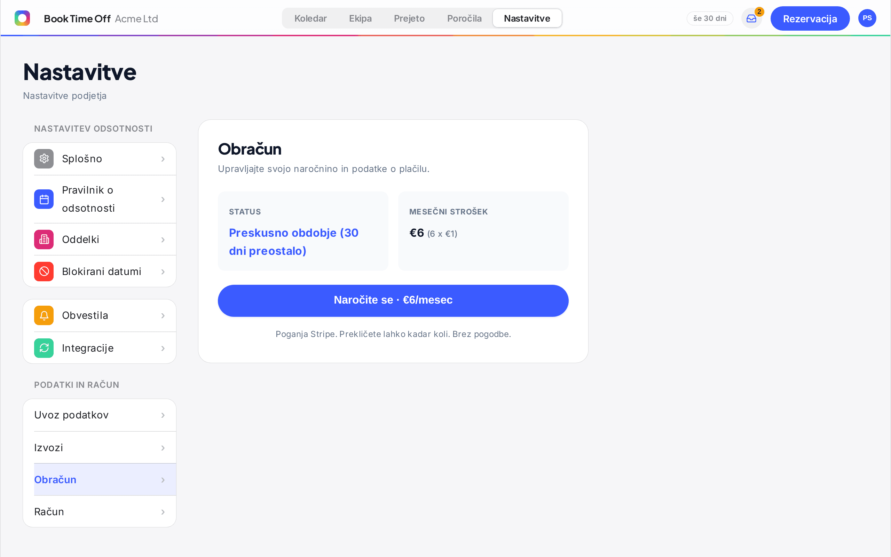
Task: Click the Blokirani datumi red icon
Action: tap(44, 272)
